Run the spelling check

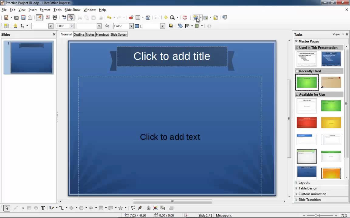point(64,18)
